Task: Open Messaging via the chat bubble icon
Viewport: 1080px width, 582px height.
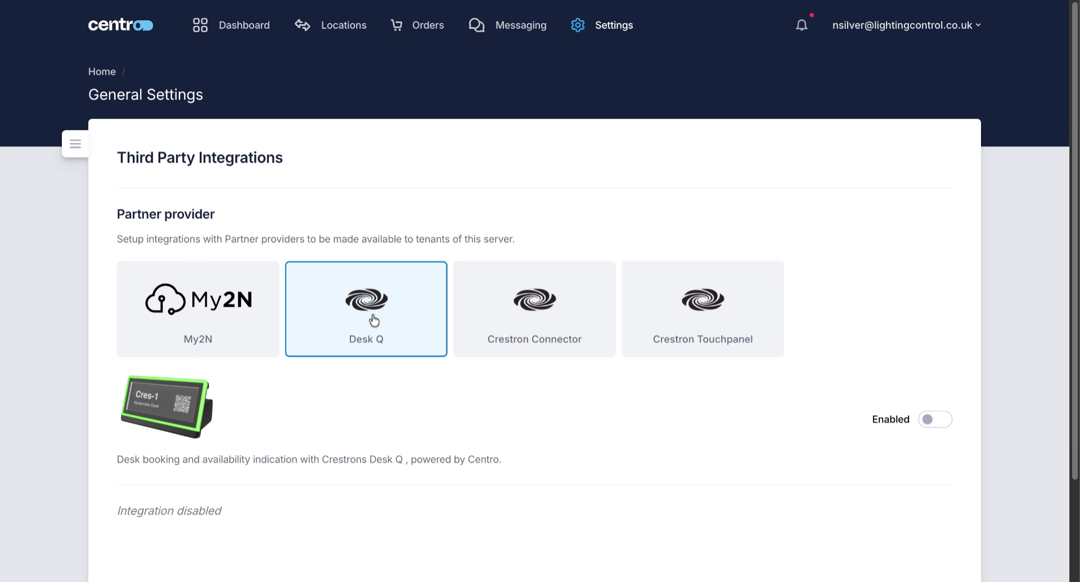Action: click(x=476, y=25)
